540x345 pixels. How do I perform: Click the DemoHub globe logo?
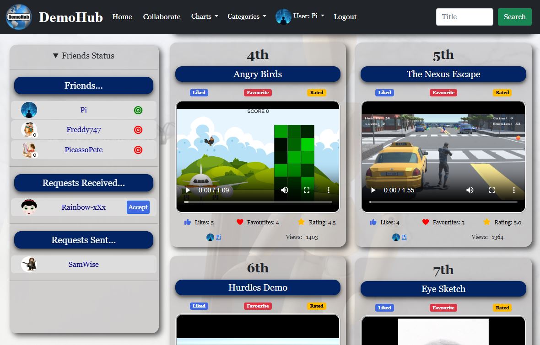tap(19, 17)
